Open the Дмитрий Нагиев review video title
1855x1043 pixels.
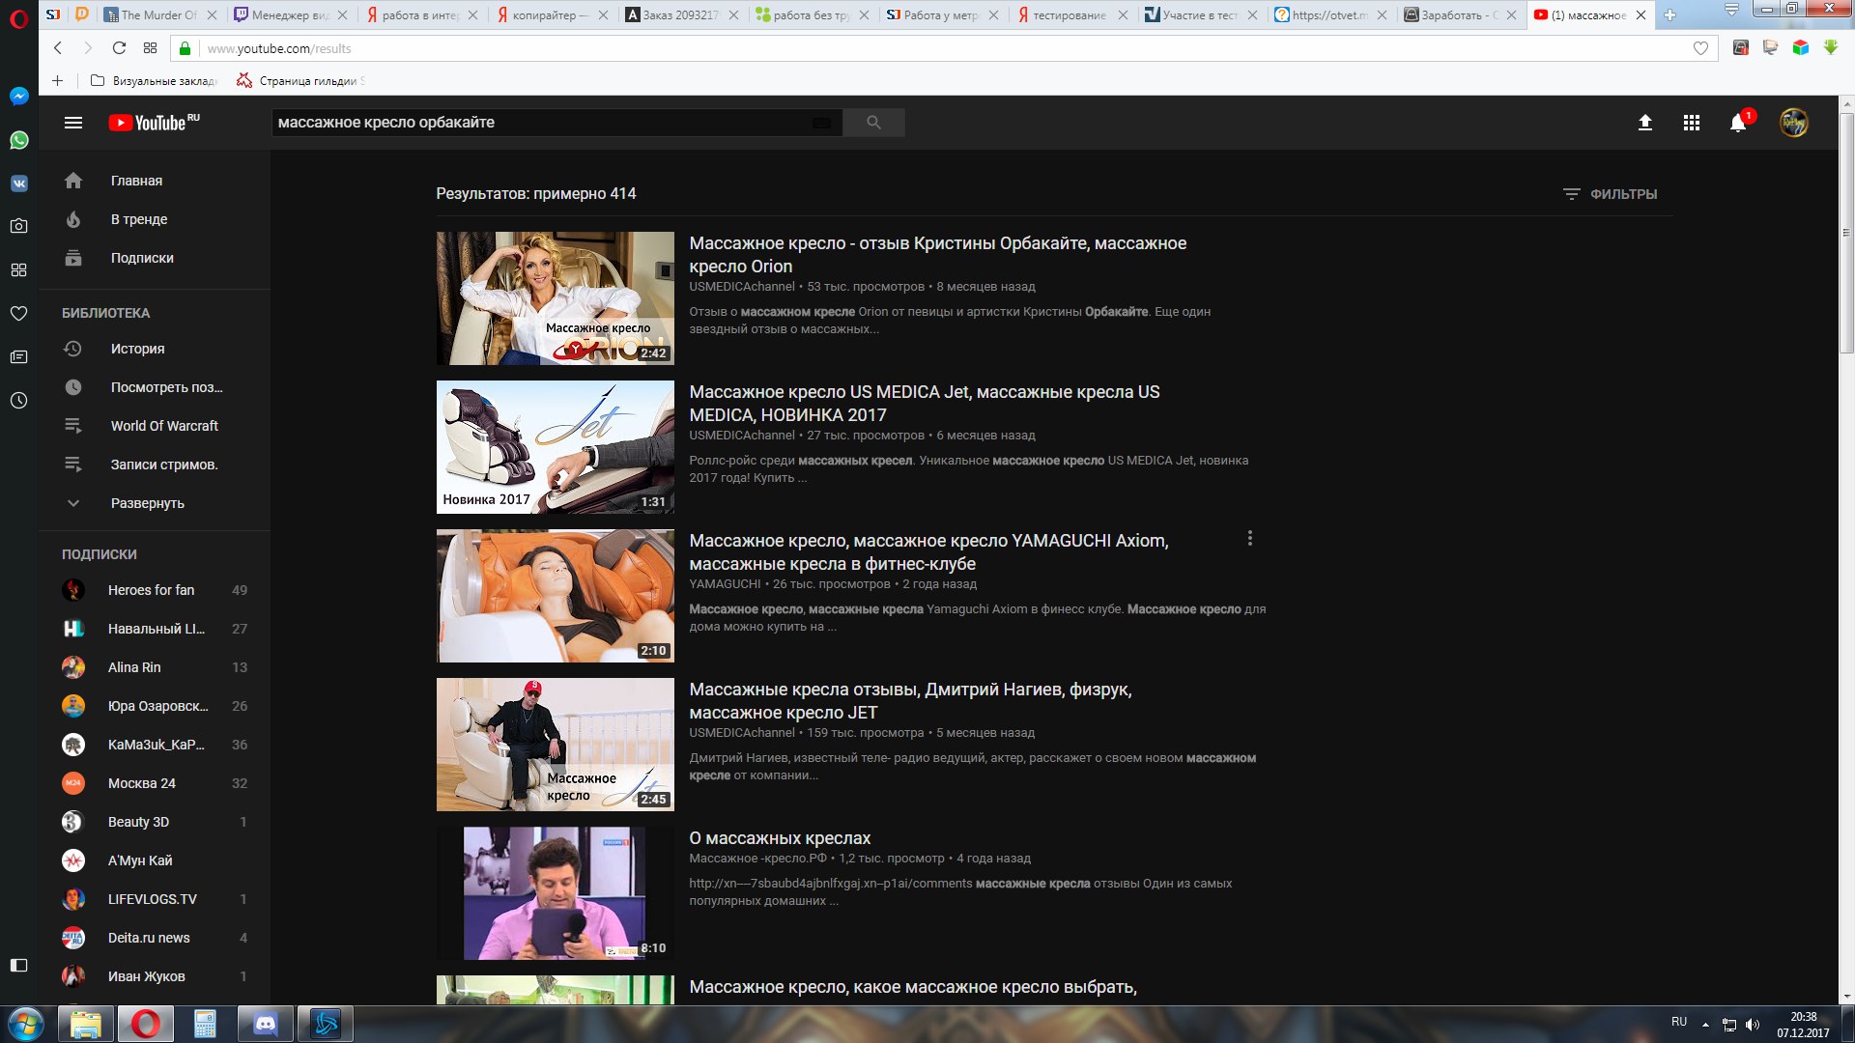click(910, 701)
